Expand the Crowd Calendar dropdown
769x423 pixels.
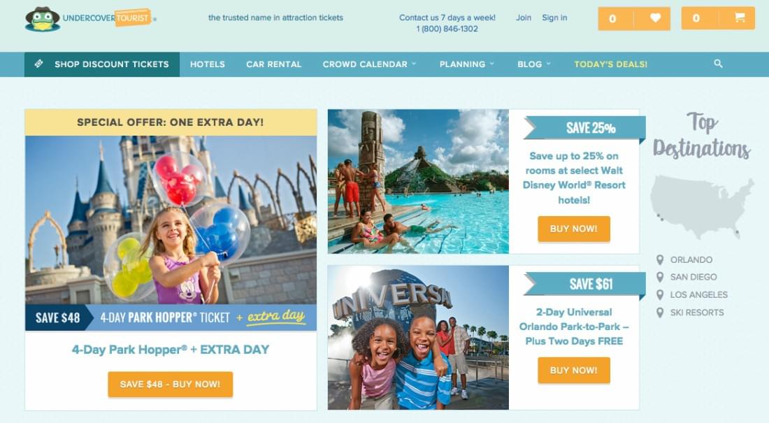(x=414, y=64)
